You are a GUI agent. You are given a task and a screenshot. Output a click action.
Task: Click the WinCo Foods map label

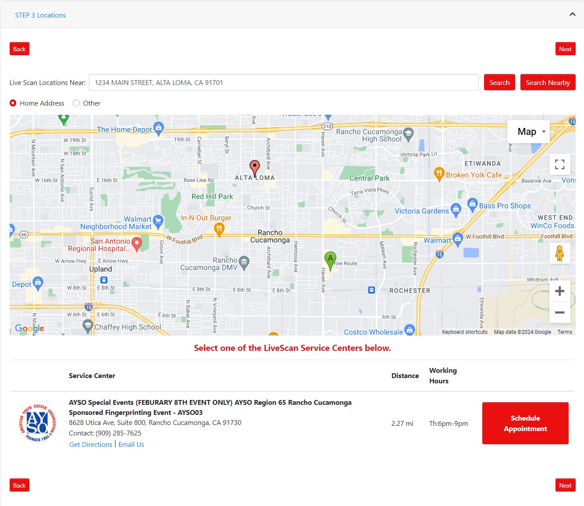pyautogui.click(x=552, y=226)
